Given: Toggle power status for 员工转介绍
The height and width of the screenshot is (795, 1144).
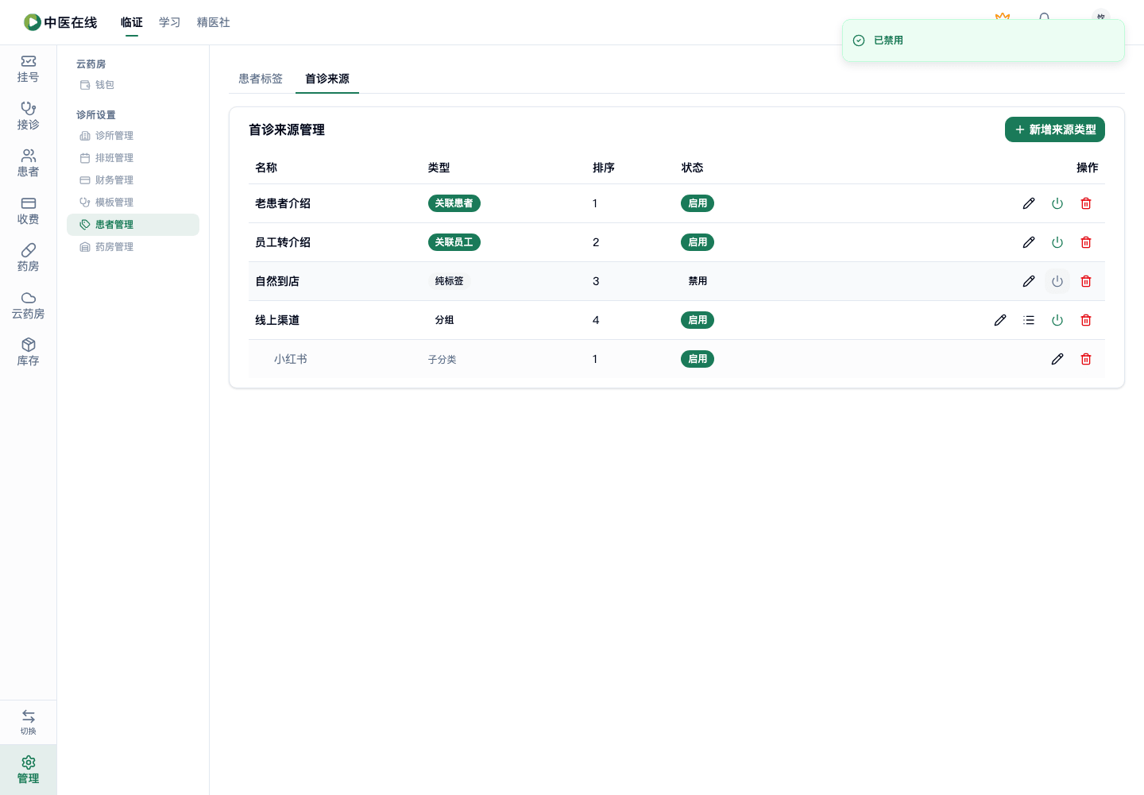Looking at the screenshot, I should [1057, 242].
